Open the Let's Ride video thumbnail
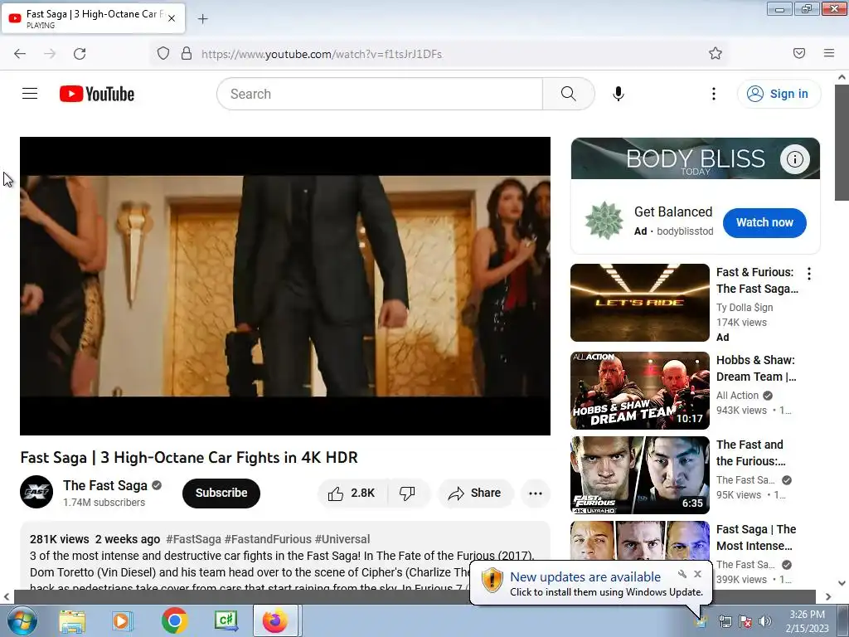Image resolution: width=849 pixels, height=637 pixels. [640, 302]
